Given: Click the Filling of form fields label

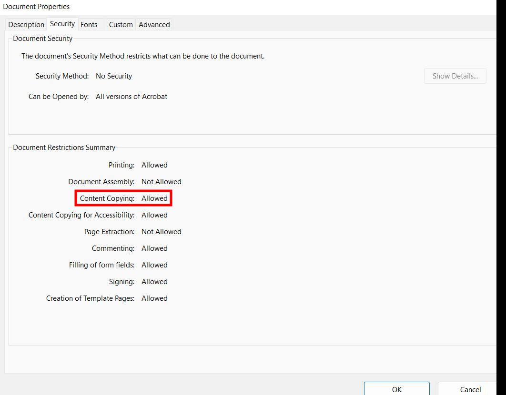Looking at the screenshot, I should point(101,265).
